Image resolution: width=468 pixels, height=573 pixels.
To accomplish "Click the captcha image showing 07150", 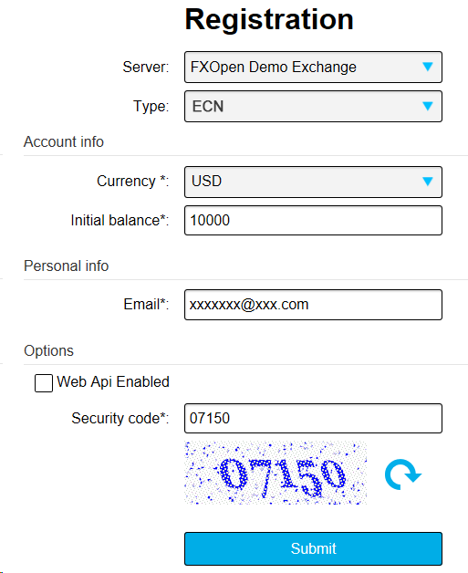I will coord(276,473).
